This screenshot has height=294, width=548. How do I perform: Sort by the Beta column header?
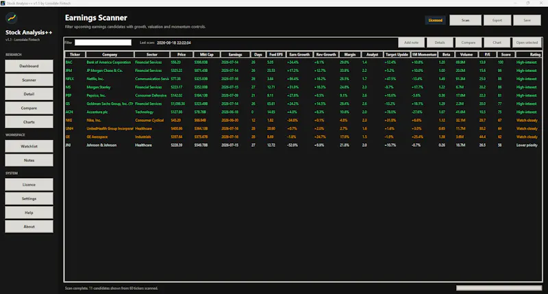coord(447,55)
